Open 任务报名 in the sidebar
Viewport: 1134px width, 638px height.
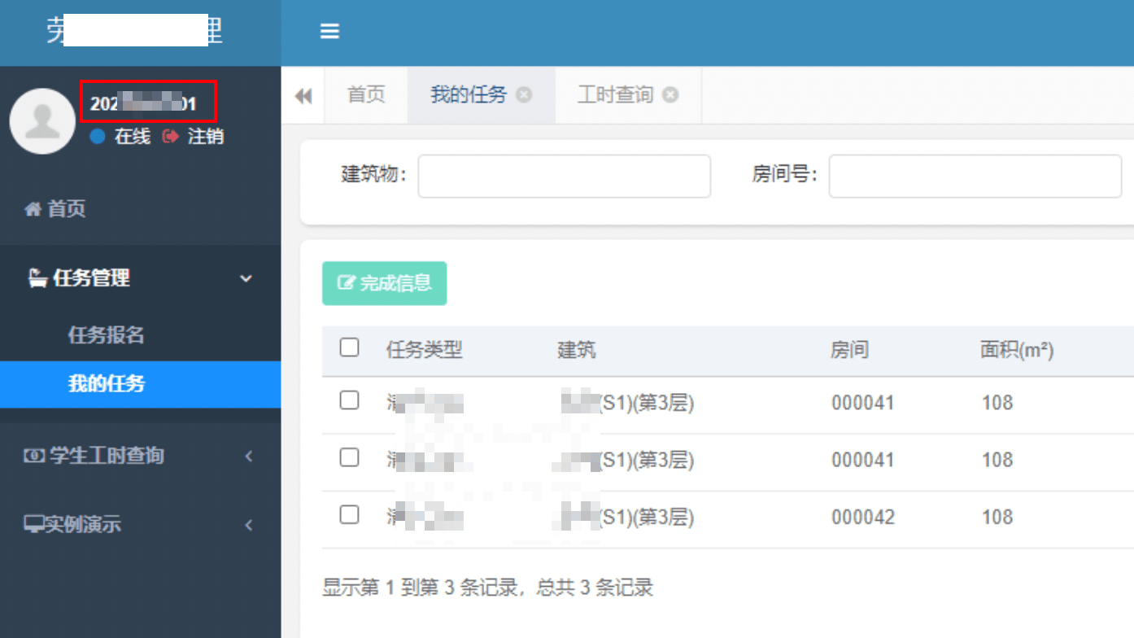click(x=107, y=335)
